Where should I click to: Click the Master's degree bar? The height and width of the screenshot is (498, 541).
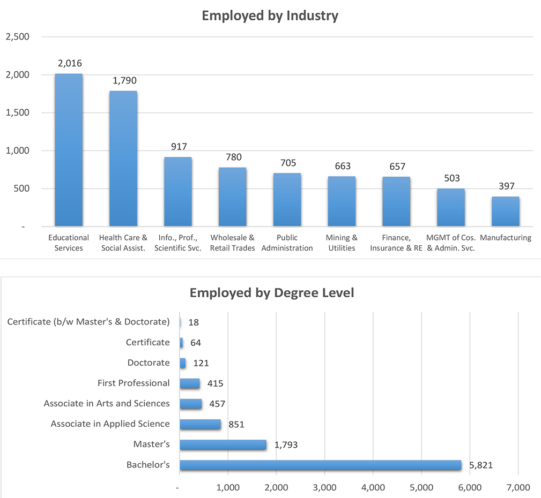click(x=223, y=444)
